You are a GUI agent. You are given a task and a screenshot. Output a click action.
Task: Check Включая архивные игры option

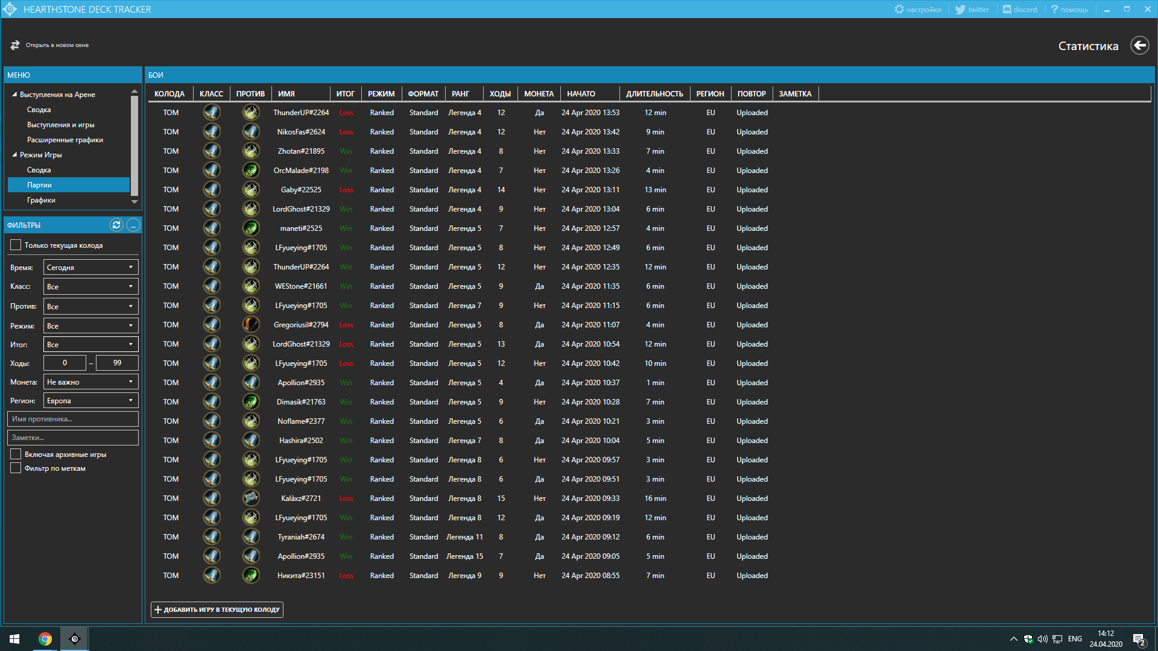[x=16, y=454]
